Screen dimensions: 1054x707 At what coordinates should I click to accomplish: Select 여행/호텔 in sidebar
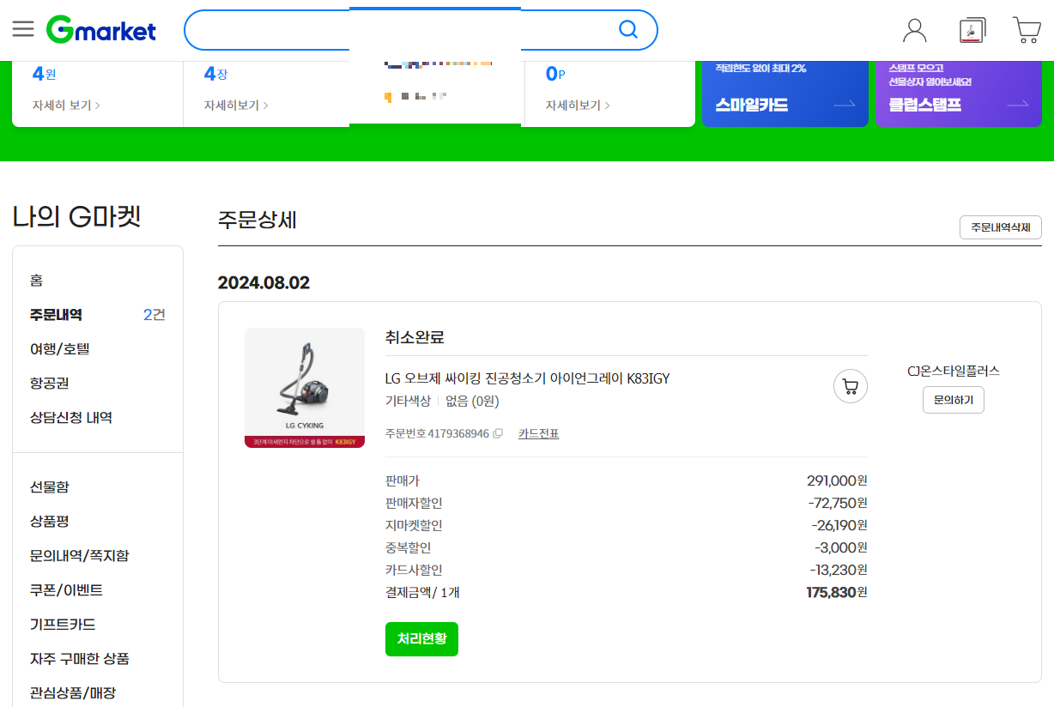click(x=59, y=349)
